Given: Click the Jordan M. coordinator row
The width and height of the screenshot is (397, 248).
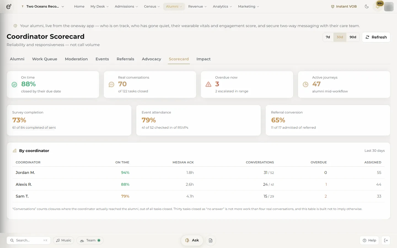Looking at the screenshot, I should 198,172.
